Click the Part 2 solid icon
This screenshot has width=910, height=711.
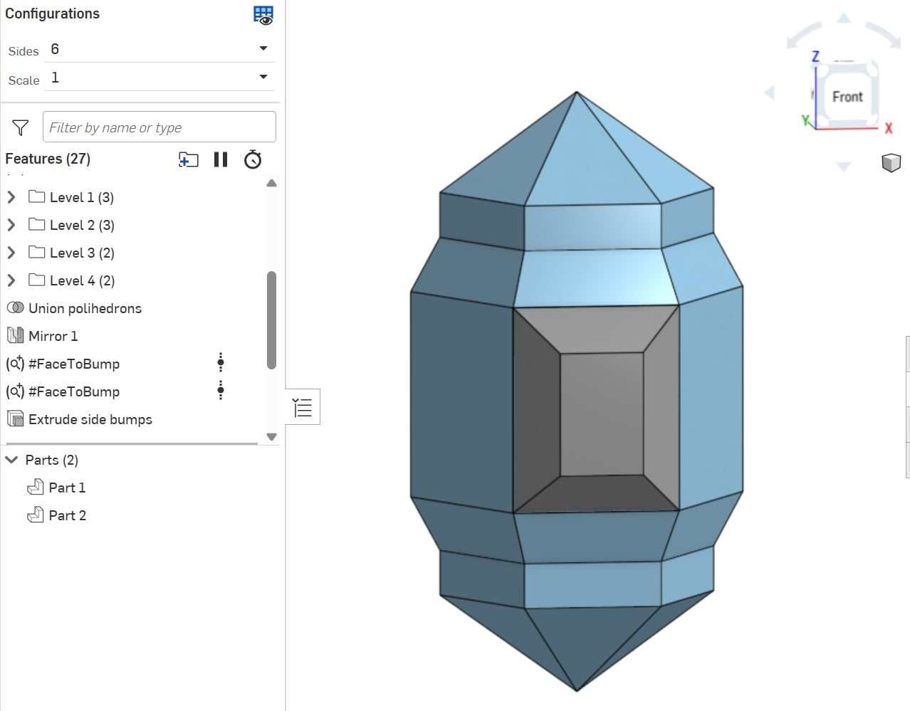point(35,515)
